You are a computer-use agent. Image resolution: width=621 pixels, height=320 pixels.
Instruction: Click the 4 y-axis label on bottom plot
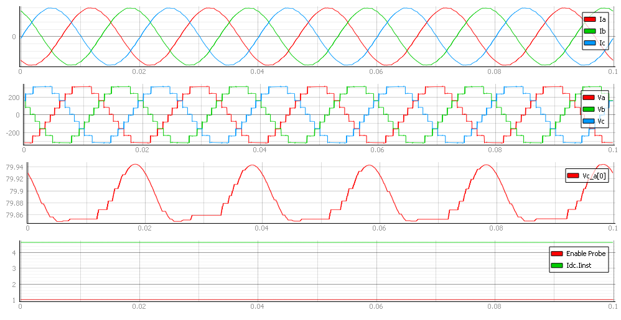click(x=13, y=252)
